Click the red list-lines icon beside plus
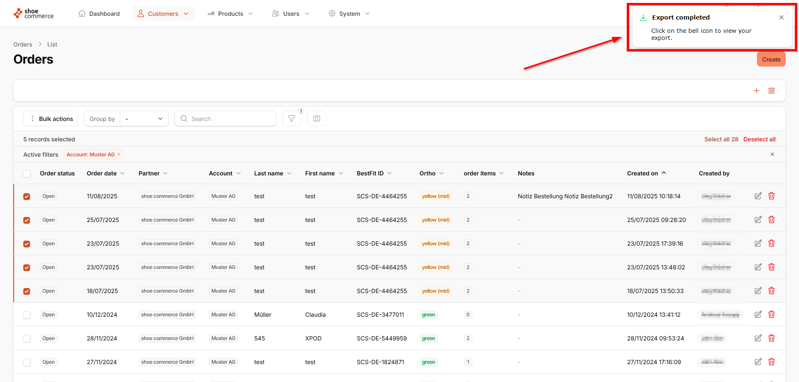 click(771, 91)
